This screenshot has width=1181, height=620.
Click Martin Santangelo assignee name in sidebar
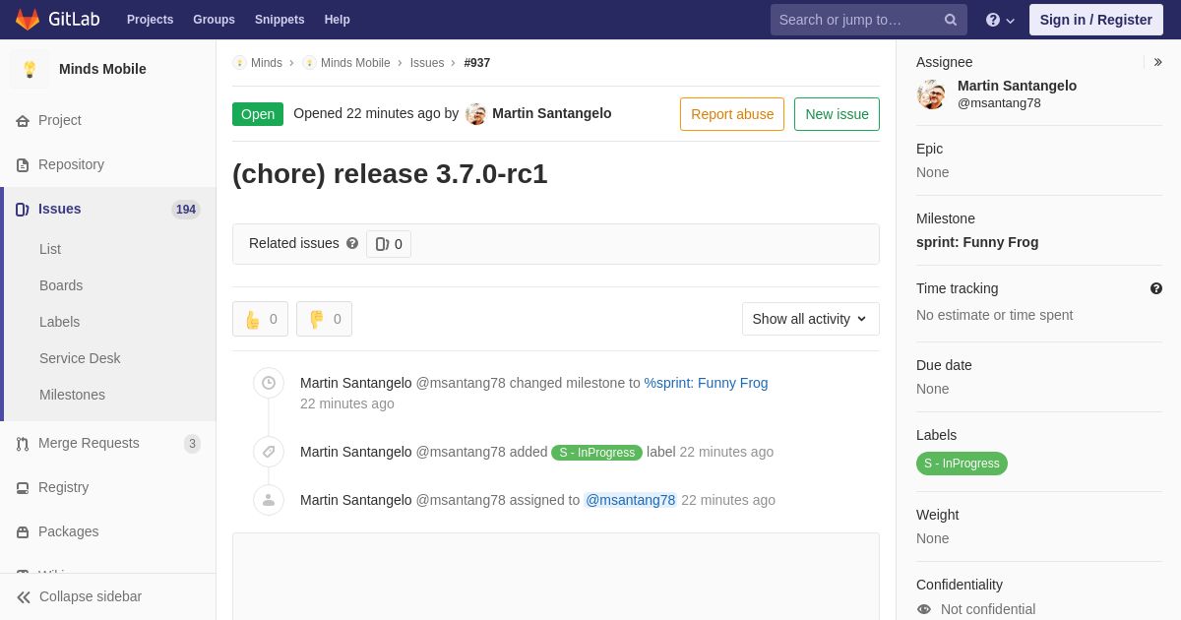1017,86
